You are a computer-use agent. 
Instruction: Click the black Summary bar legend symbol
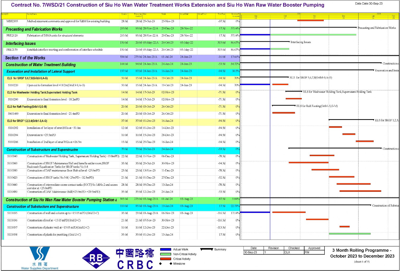tap(207, 249)
